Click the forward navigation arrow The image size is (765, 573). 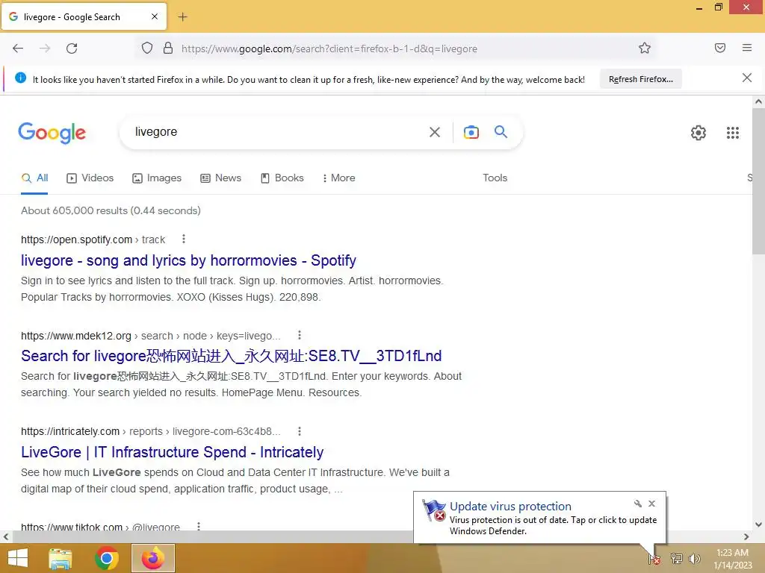tap(45, 48)
